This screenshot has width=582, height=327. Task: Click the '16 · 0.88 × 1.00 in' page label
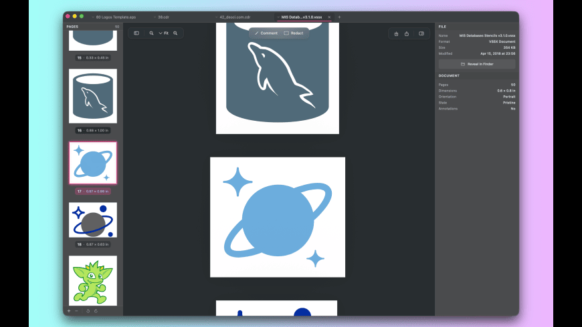93,130
